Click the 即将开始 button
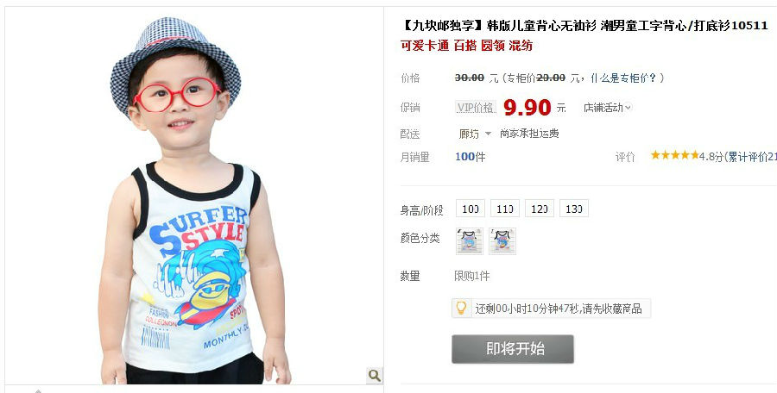 click(x=512, y=349)
